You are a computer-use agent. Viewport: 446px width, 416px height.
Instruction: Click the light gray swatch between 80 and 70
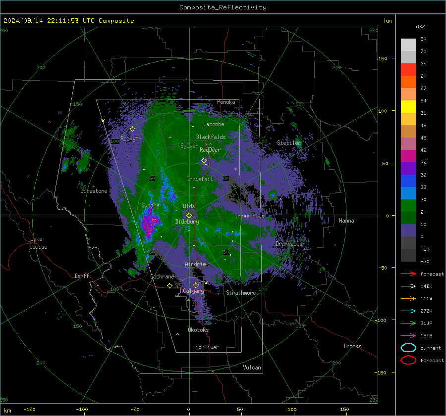(408, 45)
